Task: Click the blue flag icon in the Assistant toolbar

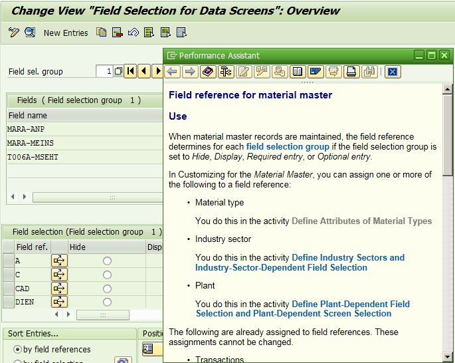Action: click(316, 72)
